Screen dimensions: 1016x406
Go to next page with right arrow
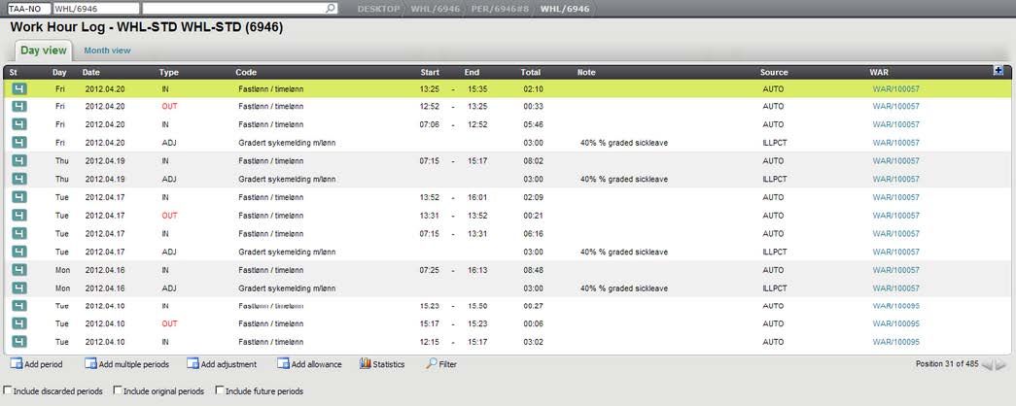tap(1001, 365)
